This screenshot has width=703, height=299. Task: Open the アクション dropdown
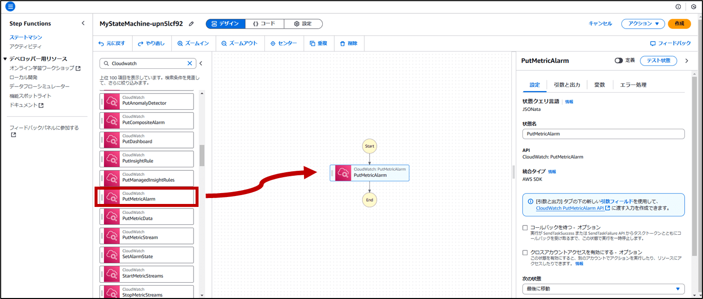point(643,24)
